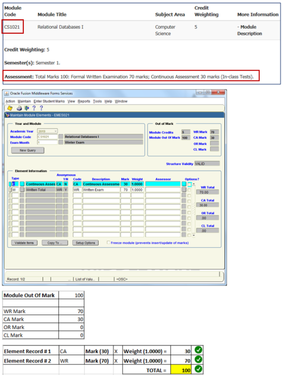
Task: Click the first question mark help icon
Action: click(34, 108)
